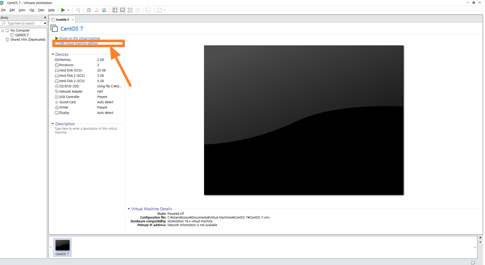Open the console view toolbar icon
485x265 pixels.
[x=148, y=10]
